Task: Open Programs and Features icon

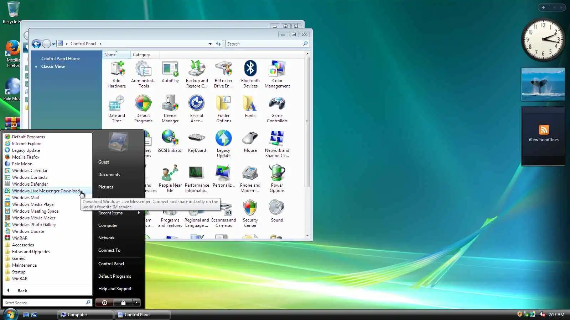Action: point(170,217)
